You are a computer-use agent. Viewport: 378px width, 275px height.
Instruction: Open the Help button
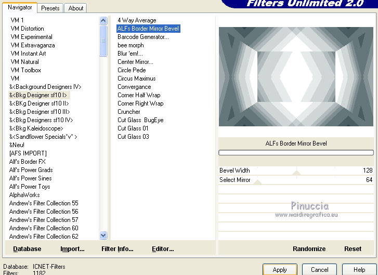click(359, 269)
